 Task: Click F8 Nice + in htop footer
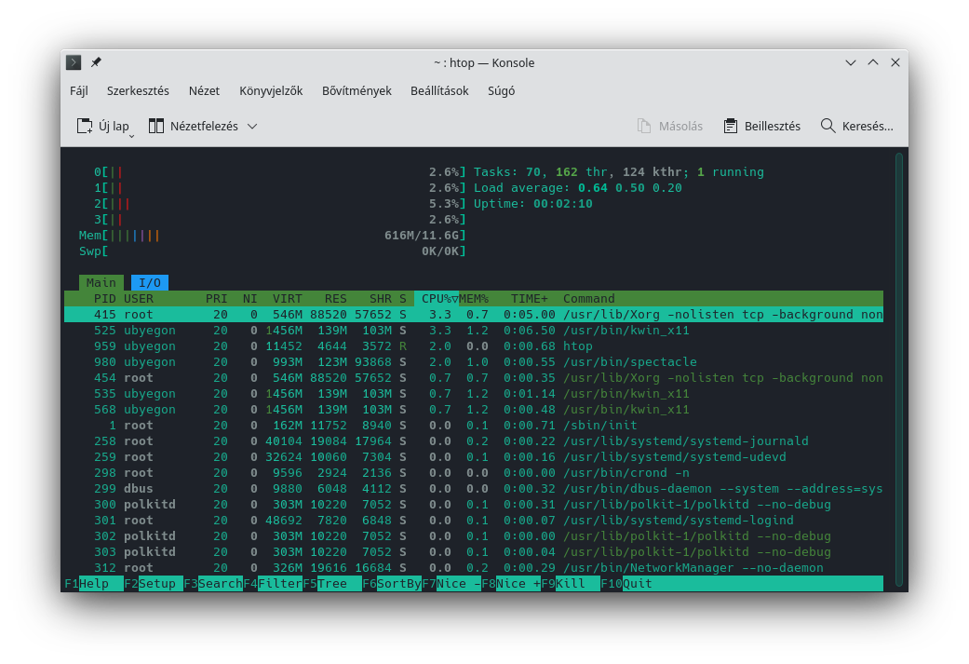[511, 584]
